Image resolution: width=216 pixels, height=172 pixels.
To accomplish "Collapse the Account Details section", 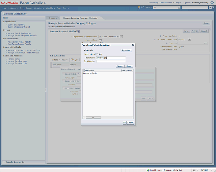I will coord(64,88).
